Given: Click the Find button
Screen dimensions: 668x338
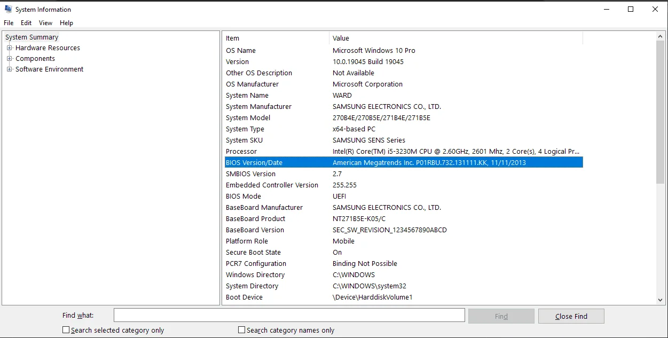Looking at the screenshot, I should (x=501, y=316).
